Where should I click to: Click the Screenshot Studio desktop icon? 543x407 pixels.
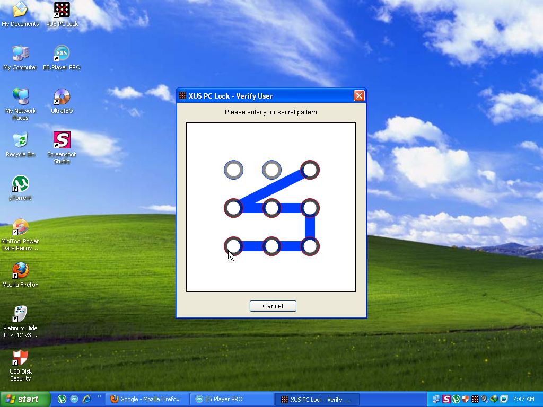62,140
